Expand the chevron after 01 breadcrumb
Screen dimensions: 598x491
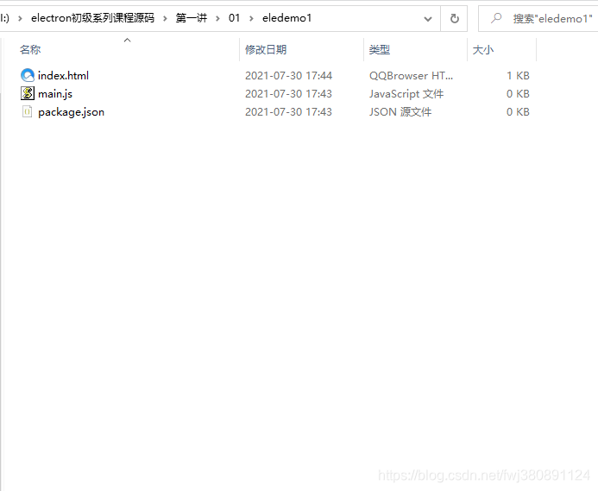pyautogui.click(x=251, y=18)
